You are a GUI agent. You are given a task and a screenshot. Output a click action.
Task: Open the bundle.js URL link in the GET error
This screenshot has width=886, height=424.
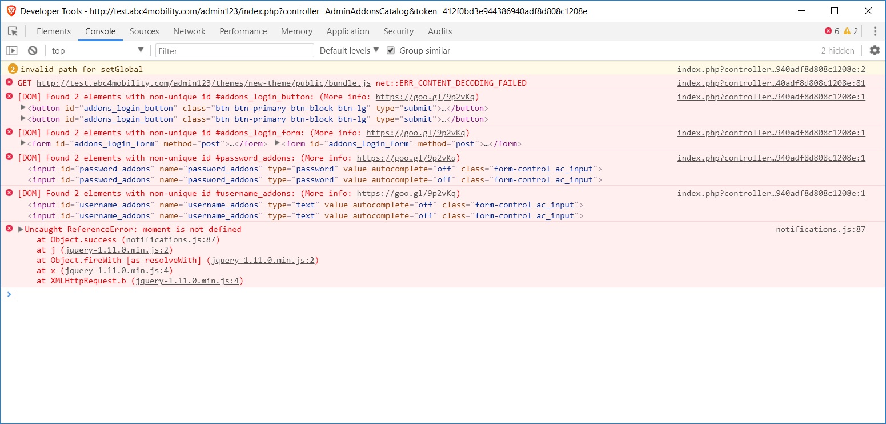(x=203, y=83)
